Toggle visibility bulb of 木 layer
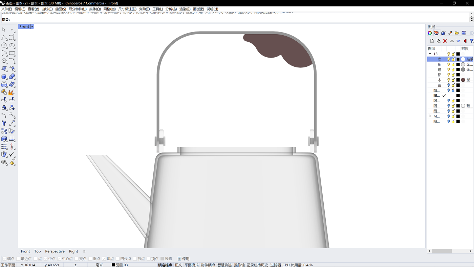The height and width of the screenshot is (267, 474). 449,80
